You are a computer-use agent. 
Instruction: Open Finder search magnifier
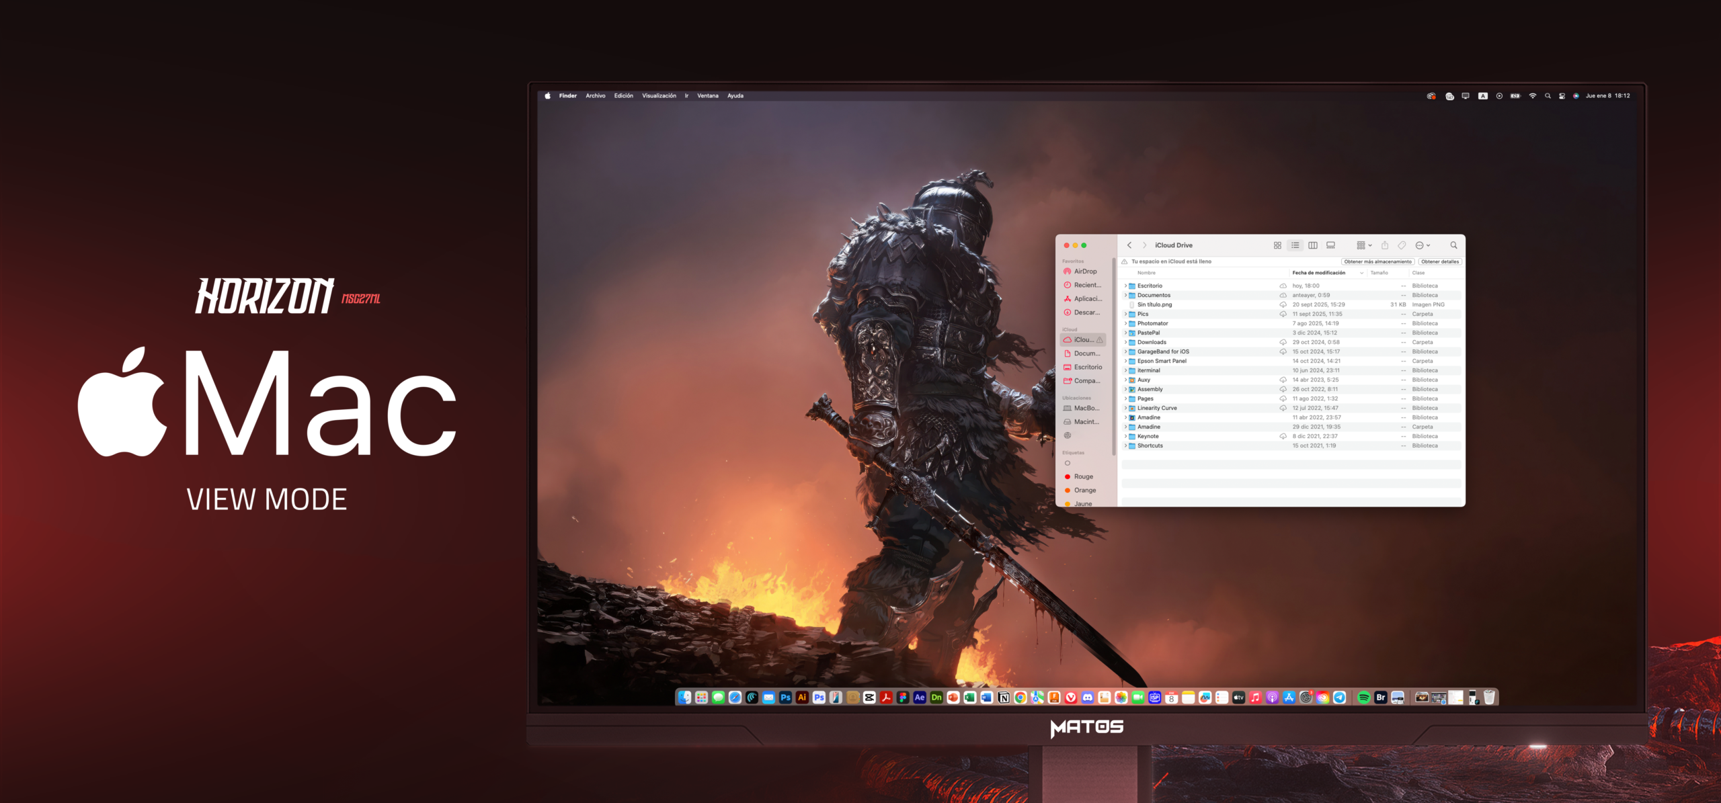pos(1453,245)
